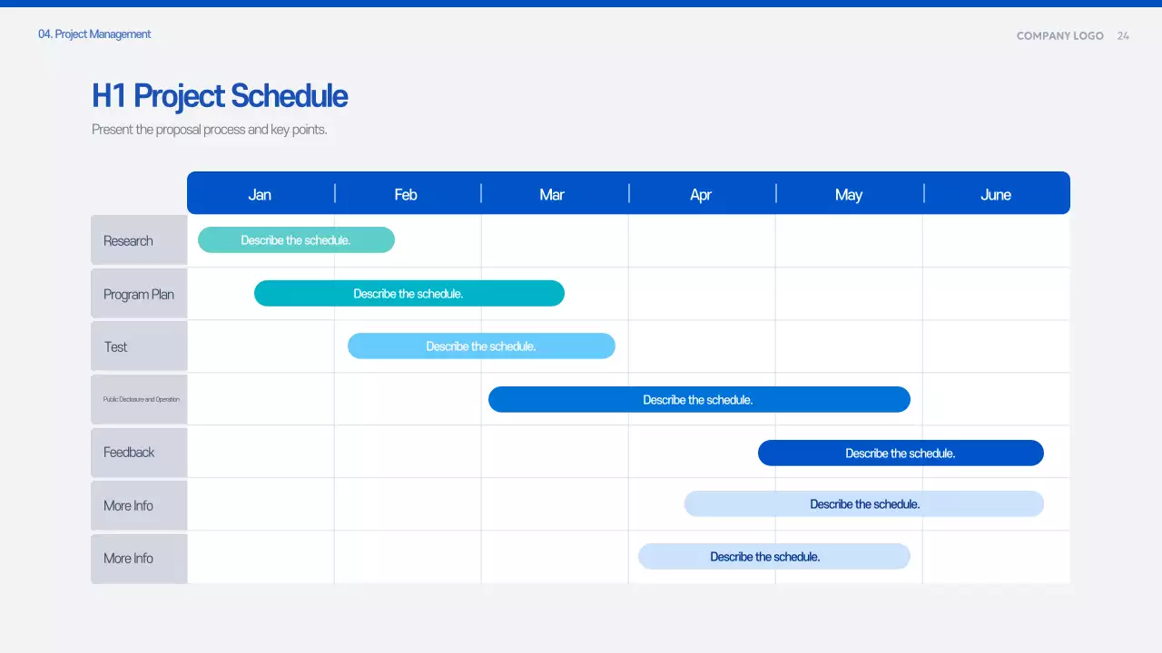
Task: Click the Test row label
Action: click(x=138, y=346)
